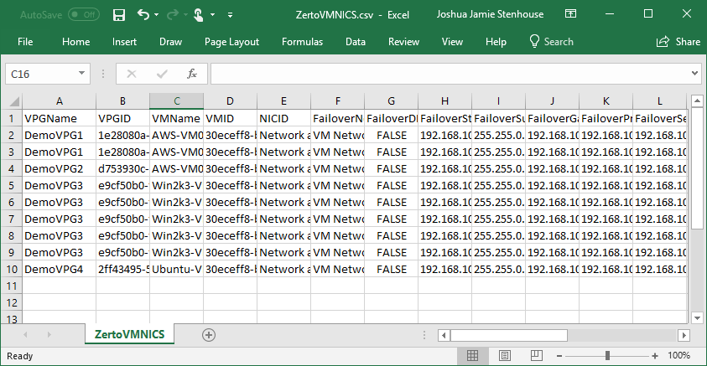
Task: Click the Save icon in title bar
Action: (x=119, y=15)
